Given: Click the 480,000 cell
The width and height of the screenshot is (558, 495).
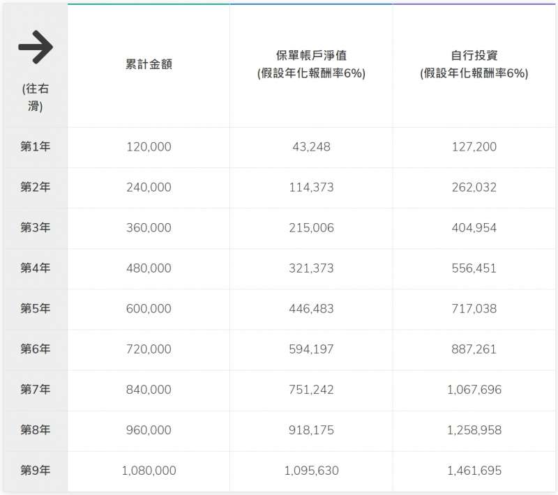Looking at the screenshot, I should 149,268.
